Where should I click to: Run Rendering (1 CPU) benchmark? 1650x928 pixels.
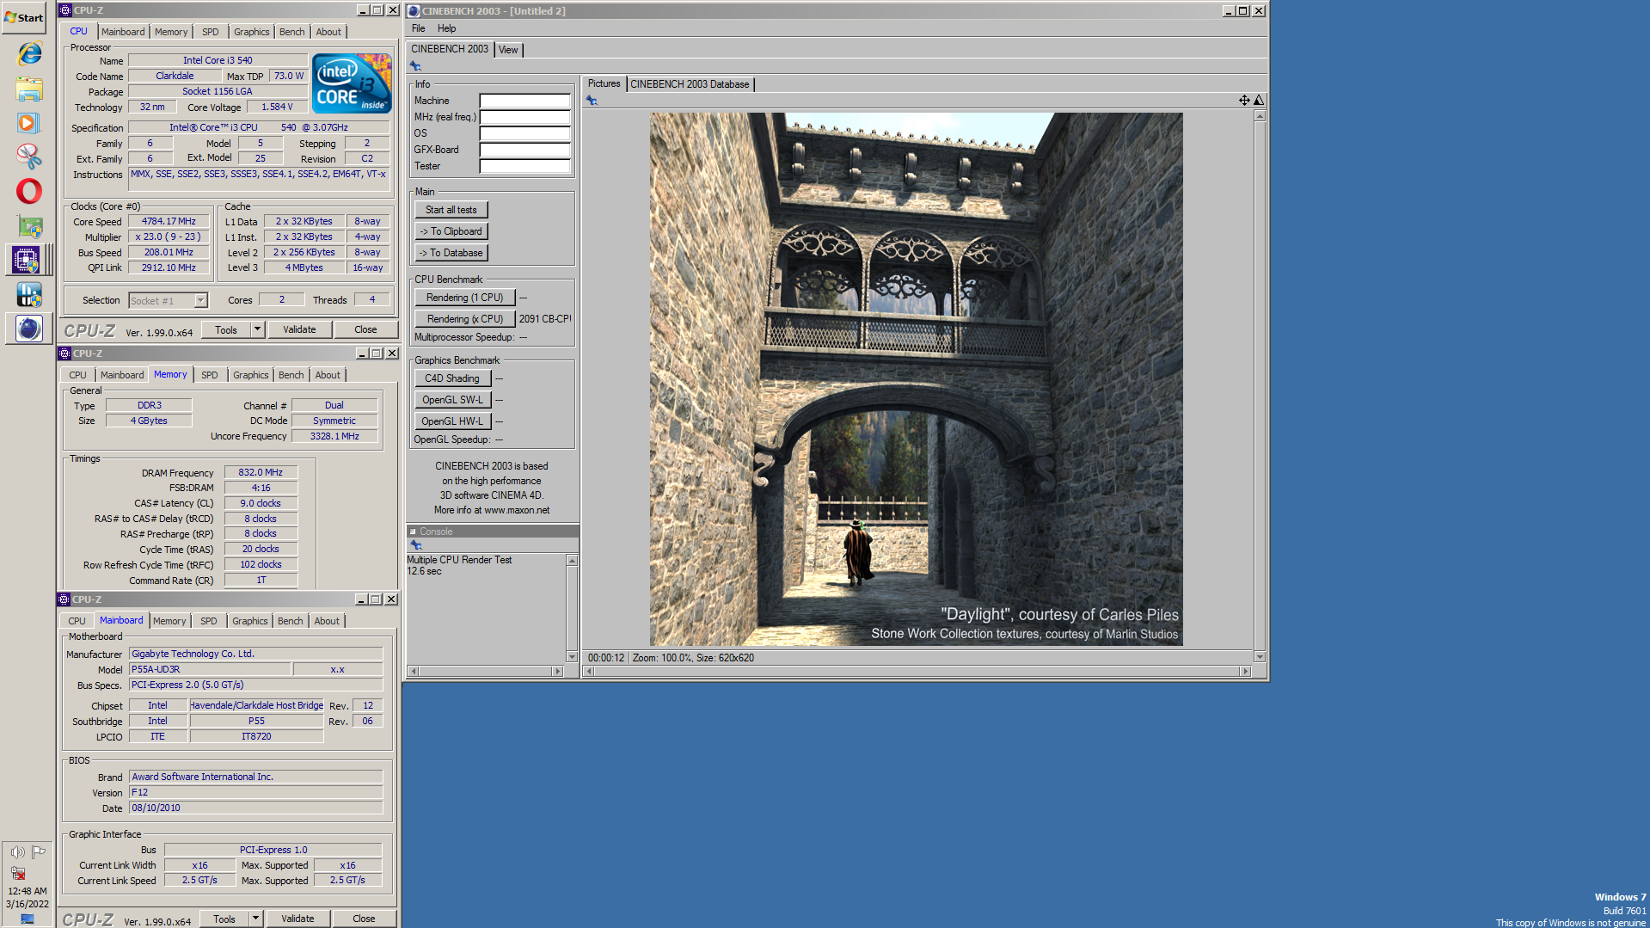pyautogui.click(x=464, y=298)
